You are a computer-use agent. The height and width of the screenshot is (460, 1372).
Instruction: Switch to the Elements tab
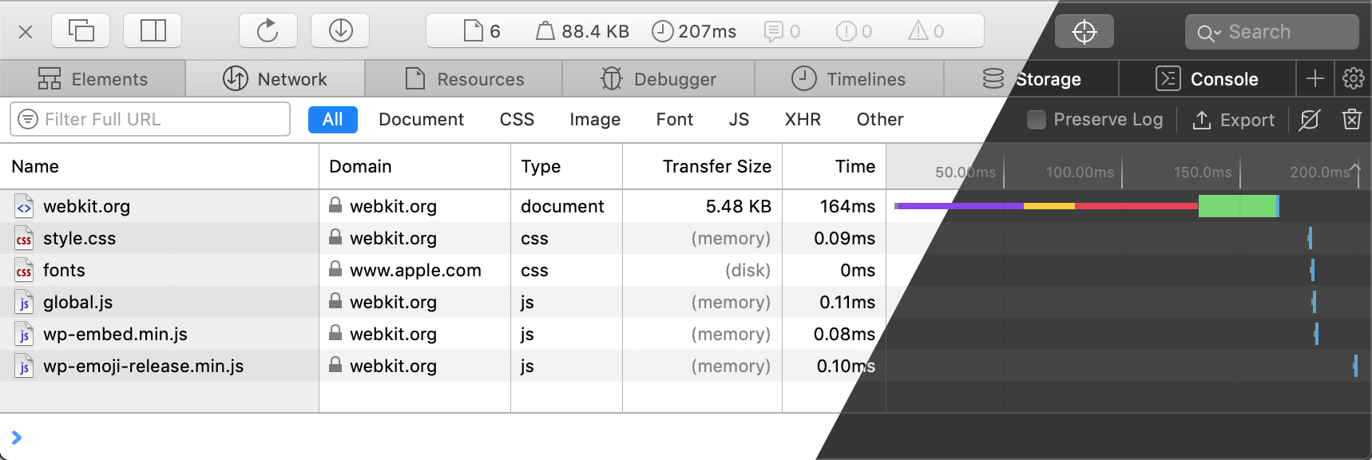93,79
